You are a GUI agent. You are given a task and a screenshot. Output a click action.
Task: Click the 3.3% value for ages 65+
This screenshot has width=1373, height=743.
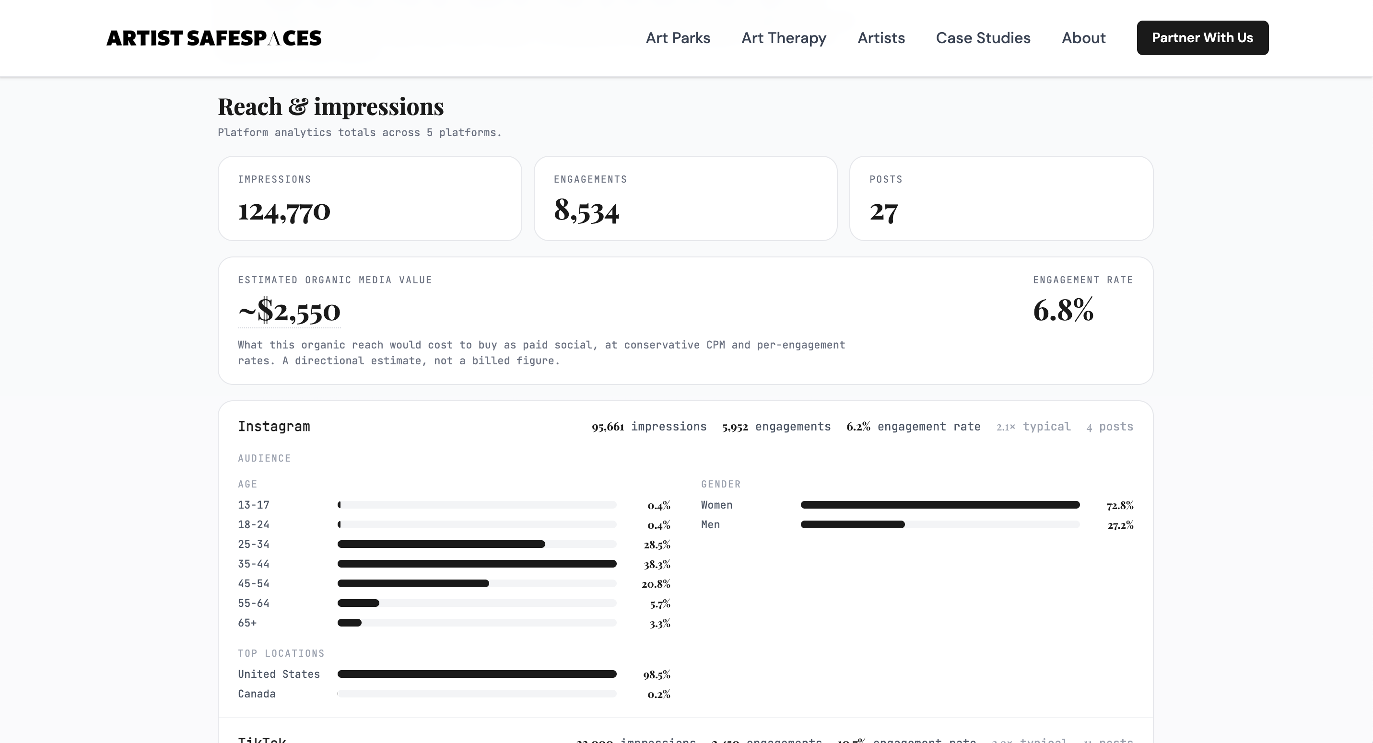(660, 623)
